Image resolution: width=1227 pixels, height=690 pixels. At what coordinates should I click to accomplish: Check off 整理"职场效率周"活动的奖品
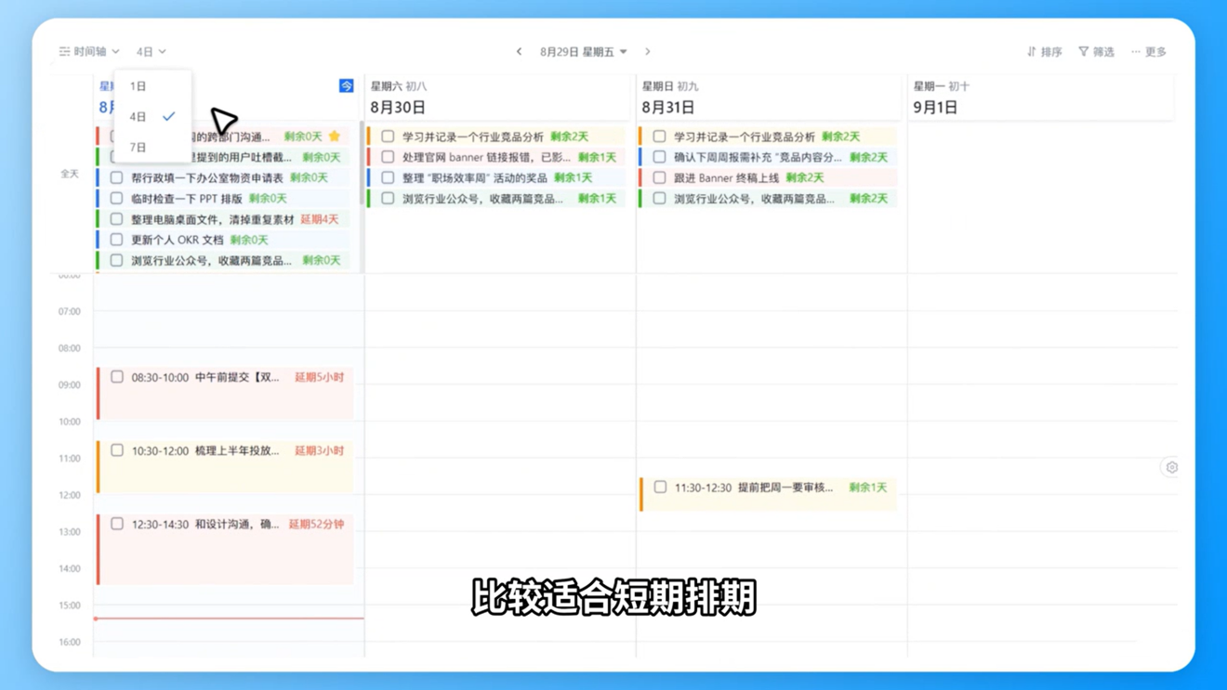pos(388,177)
